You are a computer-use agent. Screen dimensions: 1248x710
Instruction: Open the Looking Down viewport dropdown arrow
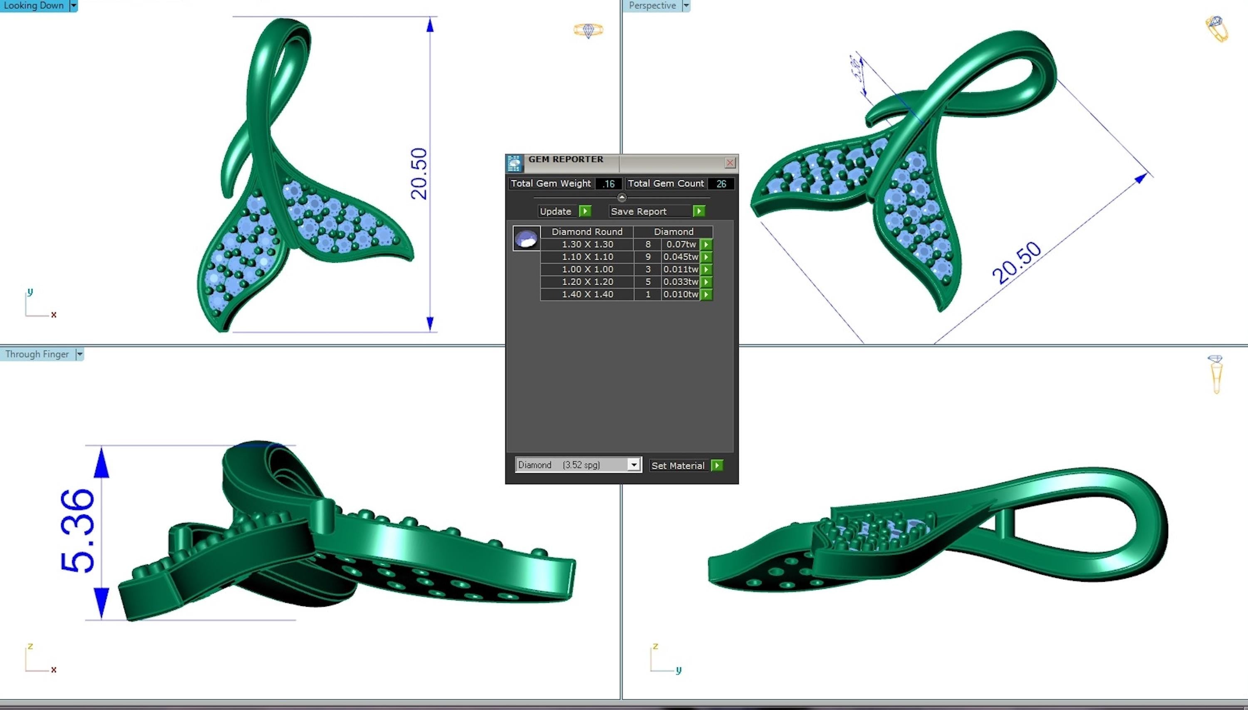pos(74,5)
